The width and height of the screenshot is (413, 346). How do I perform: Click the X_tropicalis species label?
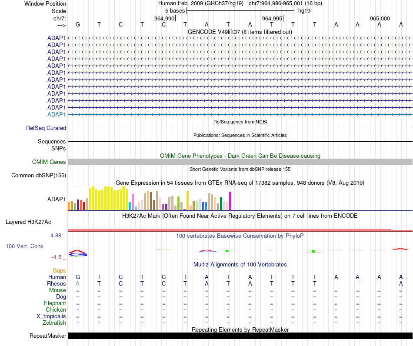[51, 316]
